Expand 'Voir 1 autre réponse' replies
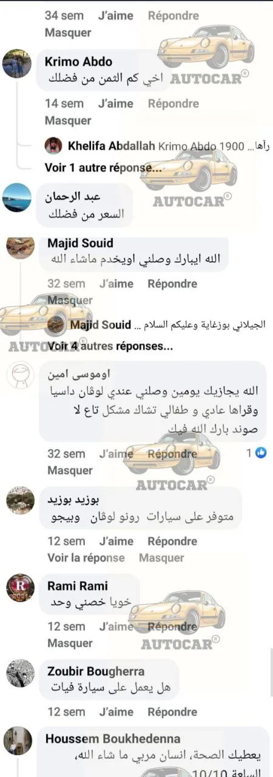The width and height of the screenshot is (273, 777). pos(103,167)
